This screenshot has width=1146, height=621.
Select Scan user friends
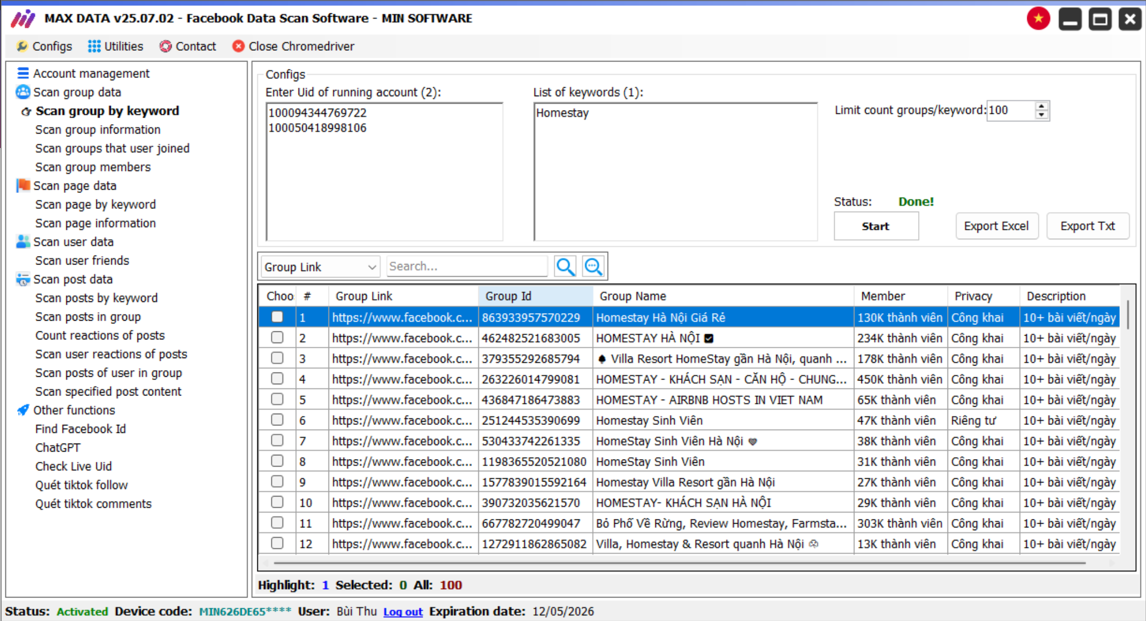click(82, 261)
